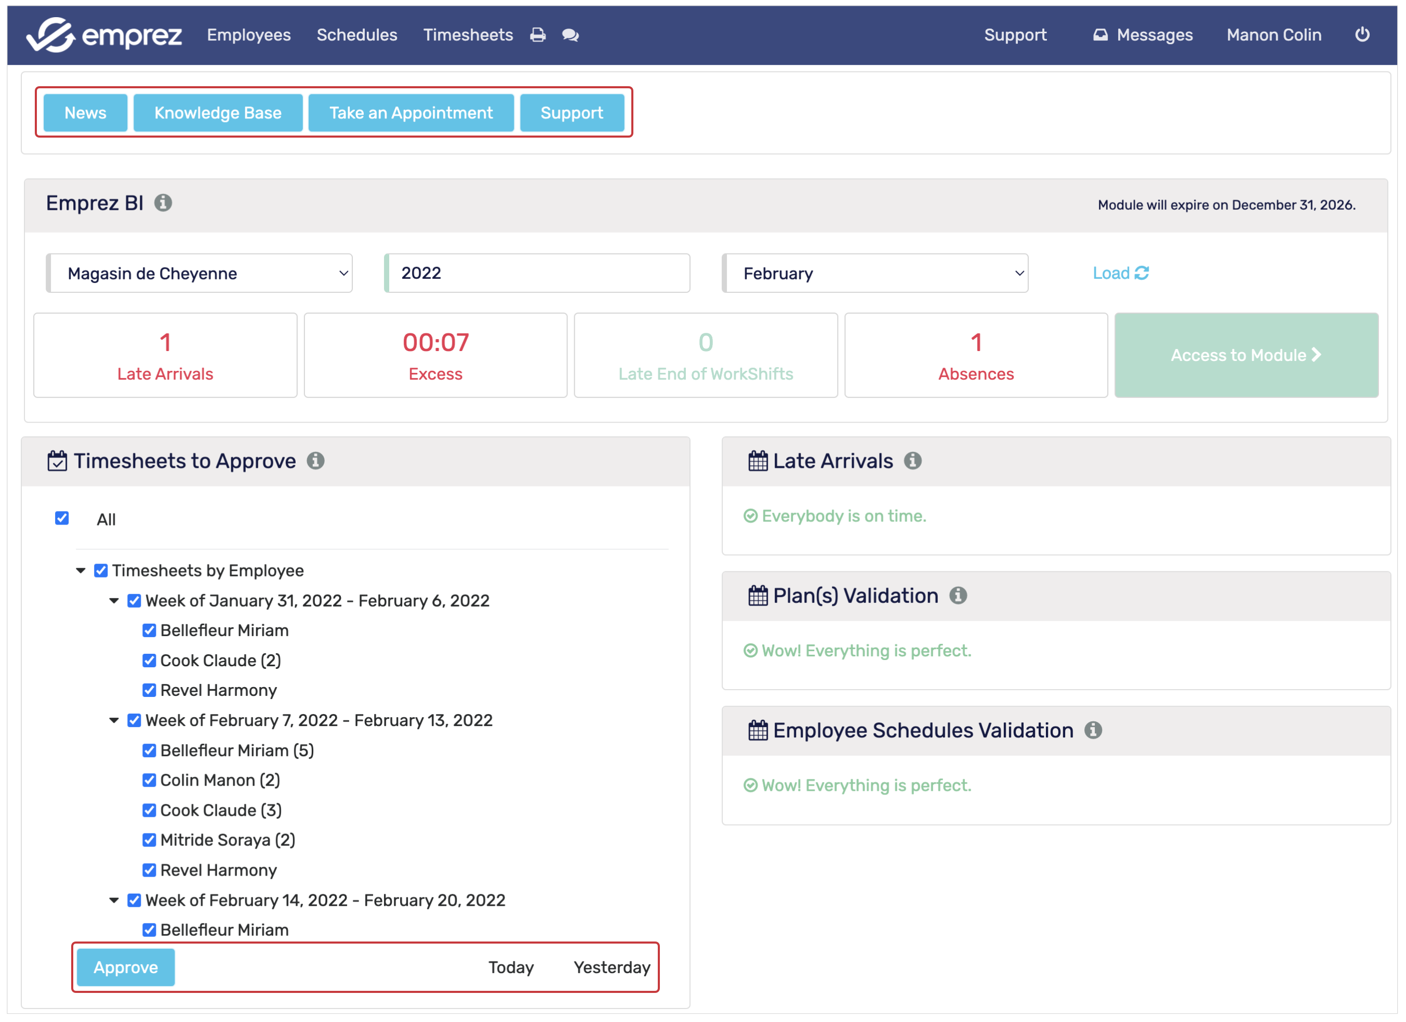Viewport: 1406px width, 1022px height.
Task: Open the Timesheets menu
Action: pyautogui.click(x=468, y=35)
